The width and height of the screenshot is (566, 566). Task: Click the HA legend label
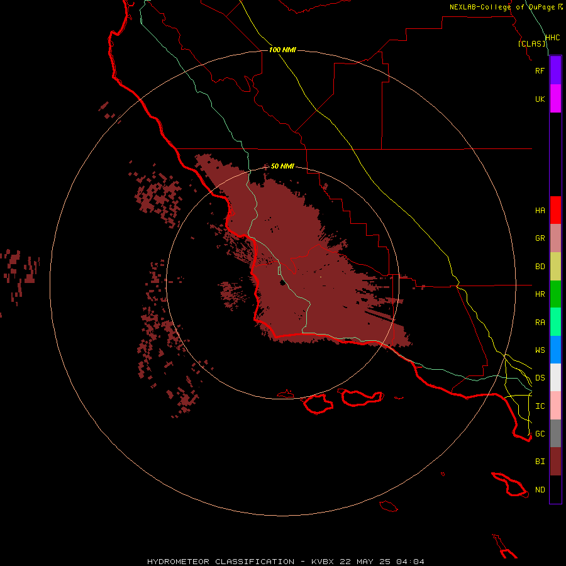pyautogui.click(x=540, y=211)
